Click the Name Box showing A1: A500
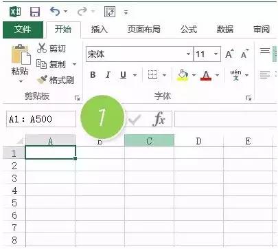 (x=41, y=119)
